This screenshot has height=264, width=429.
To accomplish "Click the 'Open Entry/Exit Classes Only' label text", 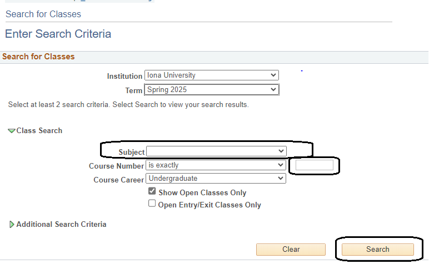I will 209,205.
